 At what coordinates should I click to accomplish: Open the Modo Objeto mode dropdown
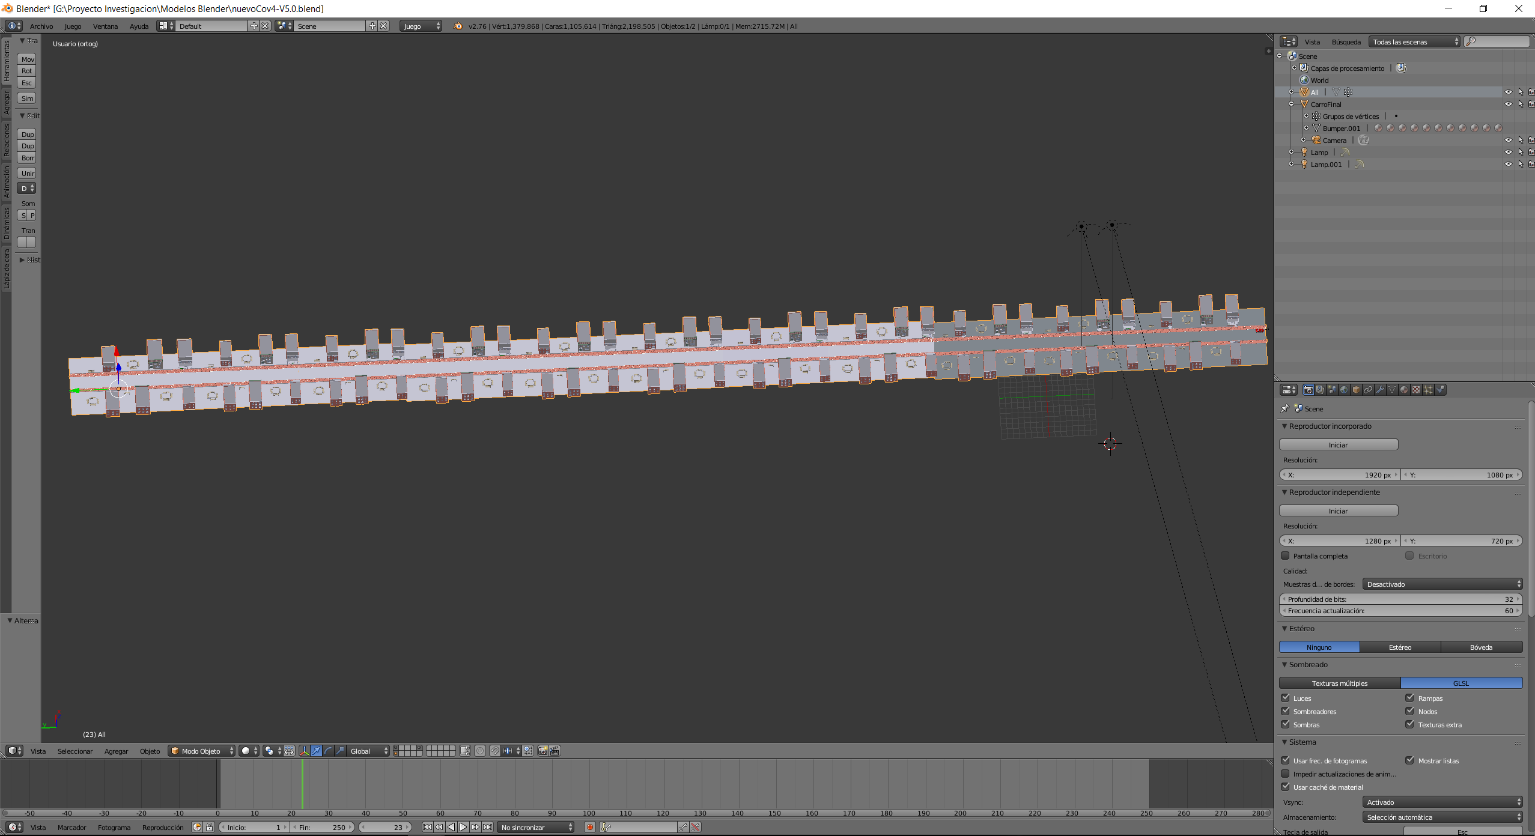[x=202, y=751]
